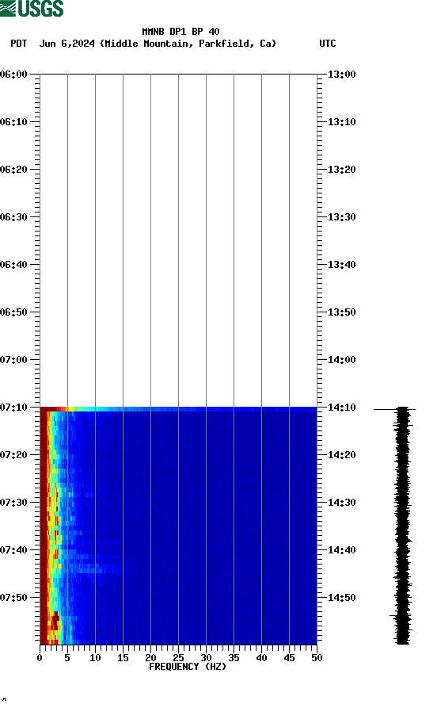Click the "14:10" UTC time label
The width and height of the screenshot is (437, 708).
click(x=342, y=408)
